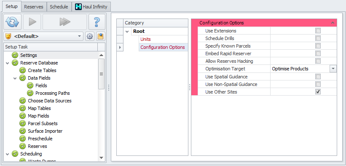Click green check icon next to Create Tables
346x166 pixels.
(22, 70)
